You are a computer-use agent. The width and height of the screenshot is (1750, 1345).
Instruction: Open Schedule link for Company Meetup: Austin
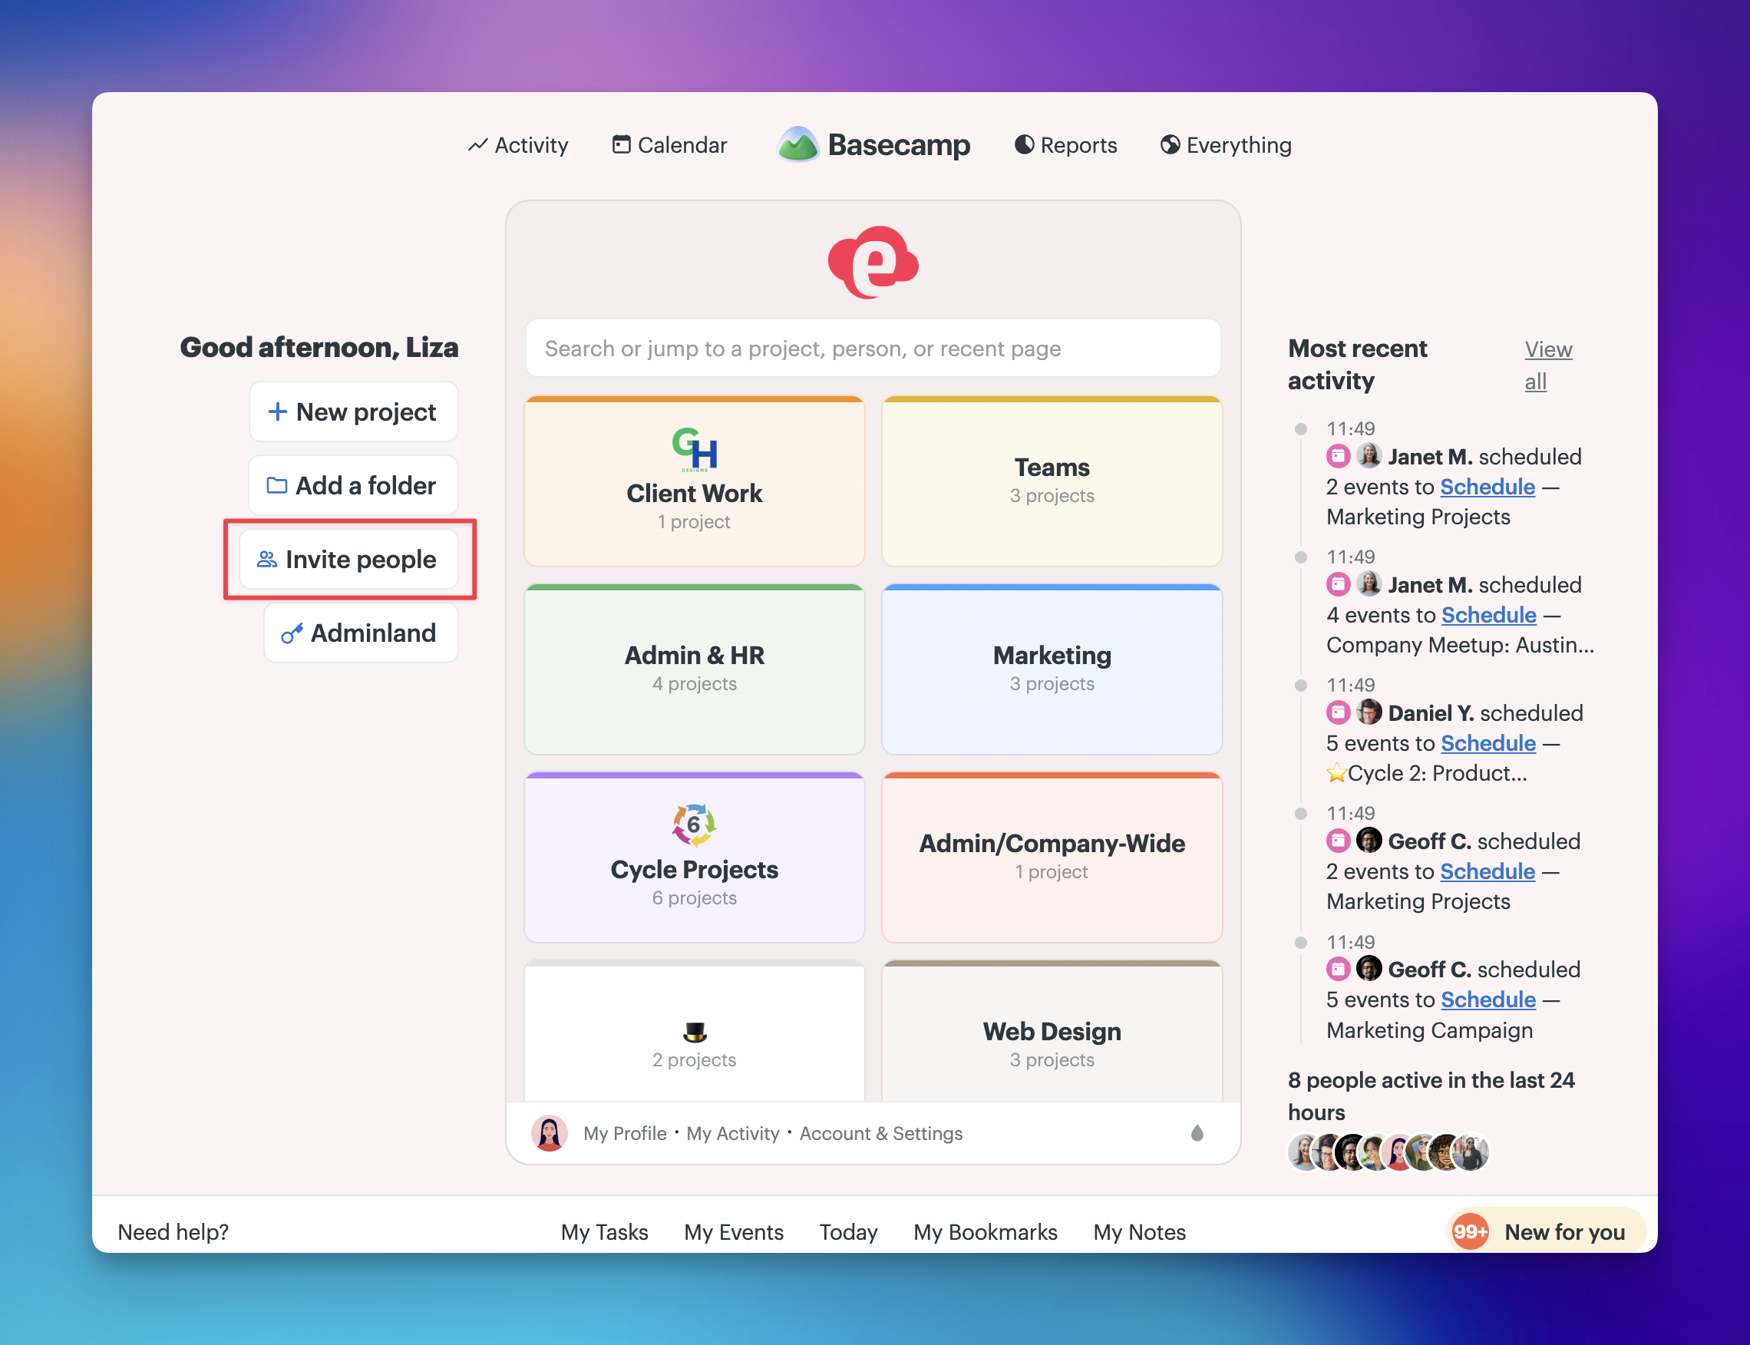coord(1489,615)
